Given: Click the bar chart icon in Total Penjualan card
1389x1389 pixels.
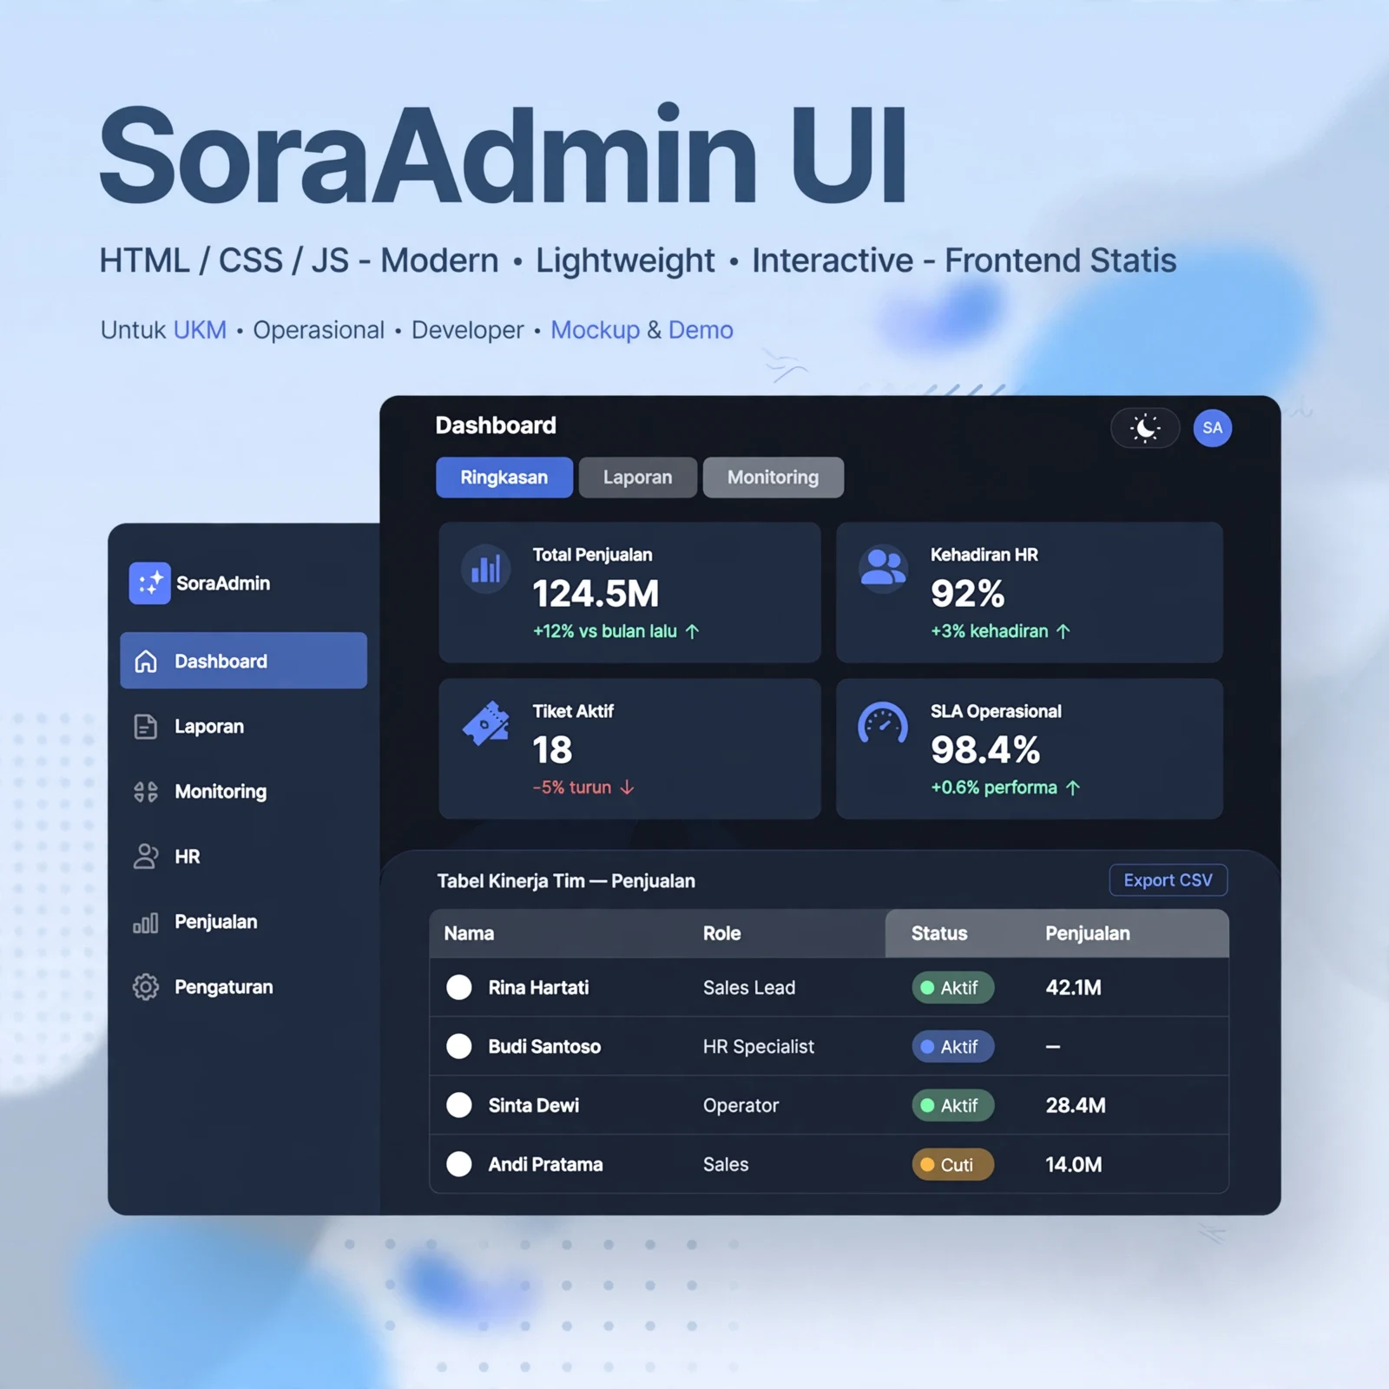Looking at the screenshot, I should click(485, 569).
